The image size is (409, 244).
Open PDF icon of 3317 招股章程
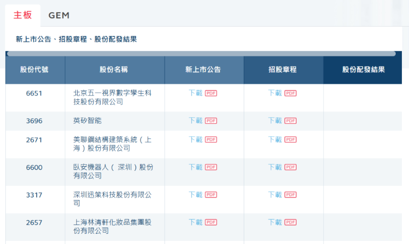click(290, 195)
